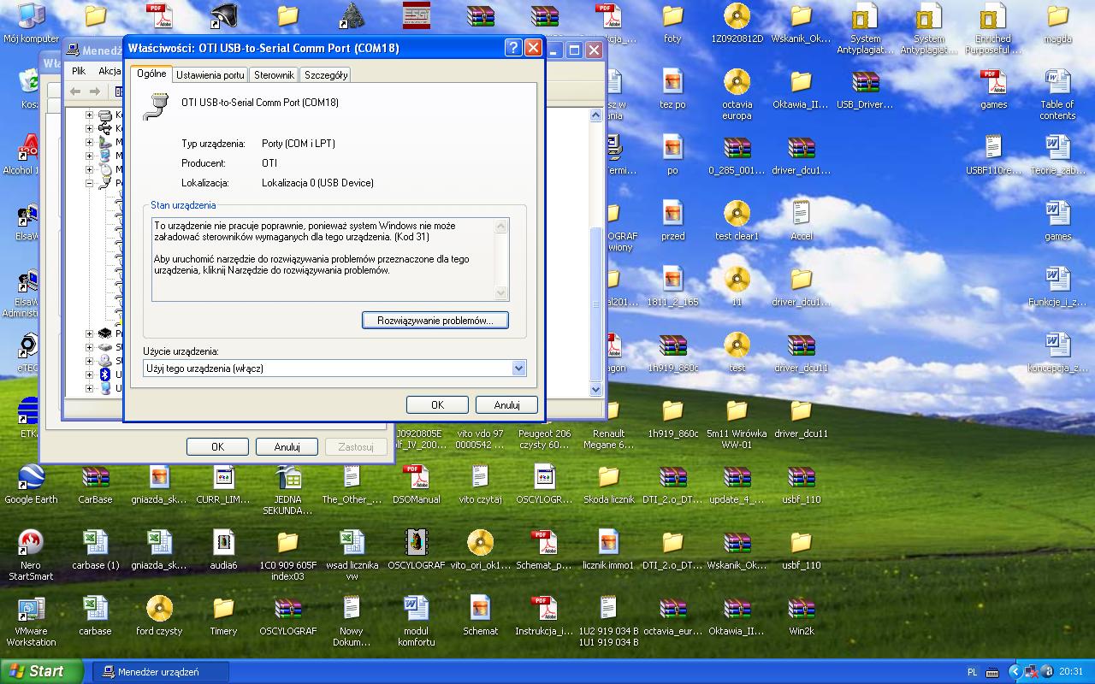Open the wsad licznika vw spreadsheet icon
Image resolution: width=1095 pixels, height=684 pixels.
tap(352, 554)
